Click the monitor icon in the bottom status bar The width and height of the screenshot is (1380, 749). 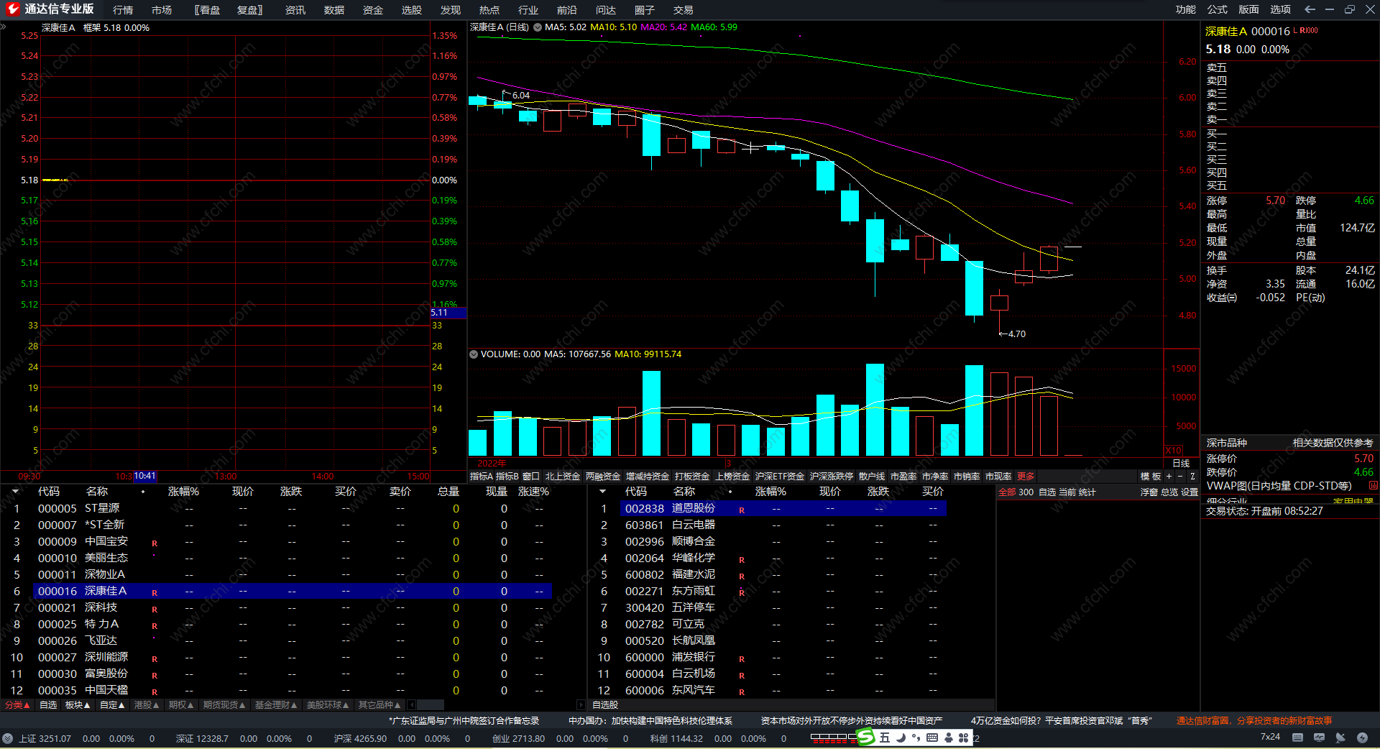1319,737
